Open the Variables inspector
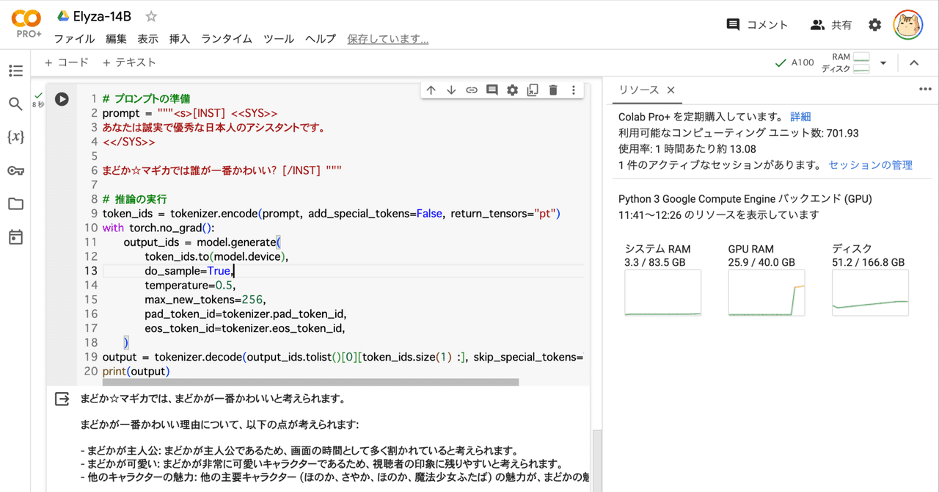This screenshot has height=492, width=939. [x=15, y=137]
